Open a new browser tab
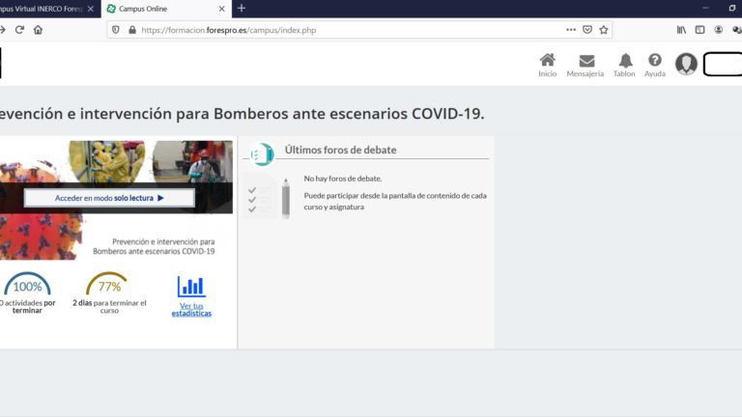This screenshot has height=417, width=742. tap(242, 8)
